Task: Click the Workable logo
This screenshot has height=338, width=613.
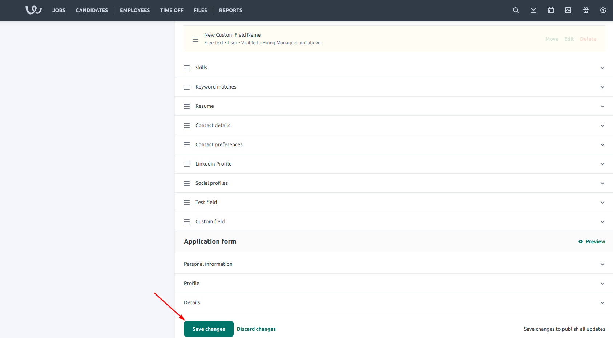Action: coord(33,10)
